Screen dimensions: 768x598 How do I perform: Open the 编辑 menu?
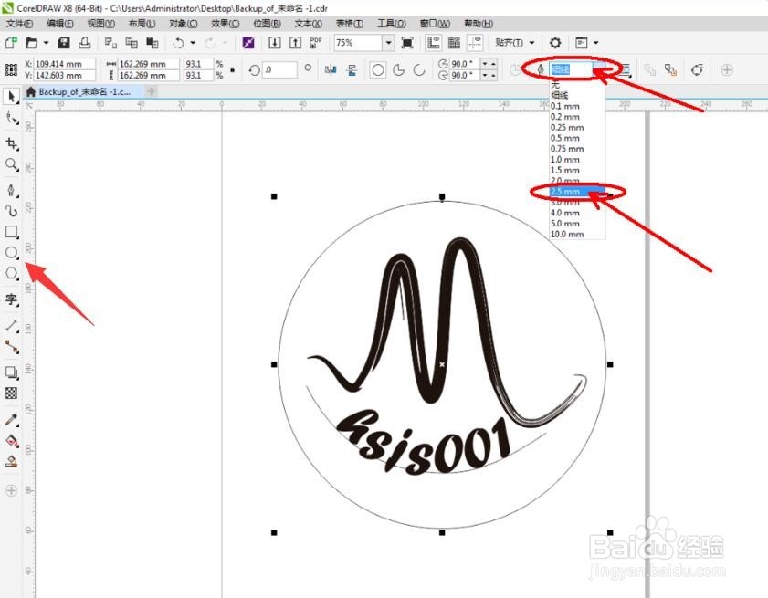coord(59,24)
